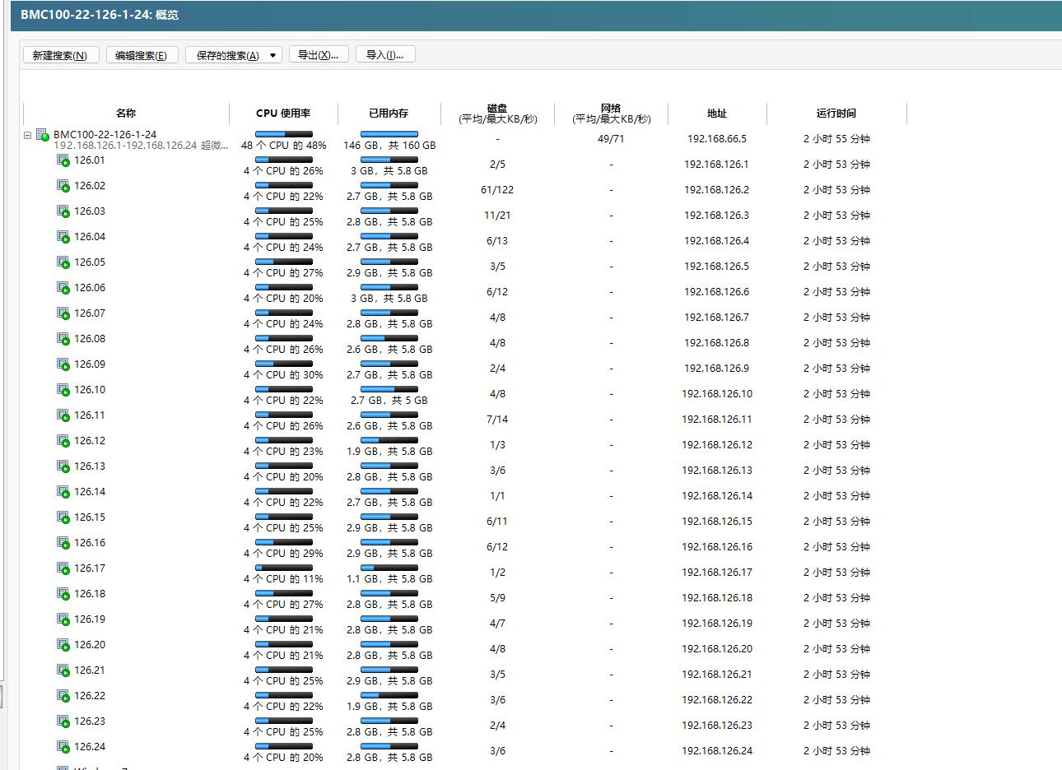1062x770 pixels.
Task: Click the VM icon beside 126.09
Action: coord(63,364)
